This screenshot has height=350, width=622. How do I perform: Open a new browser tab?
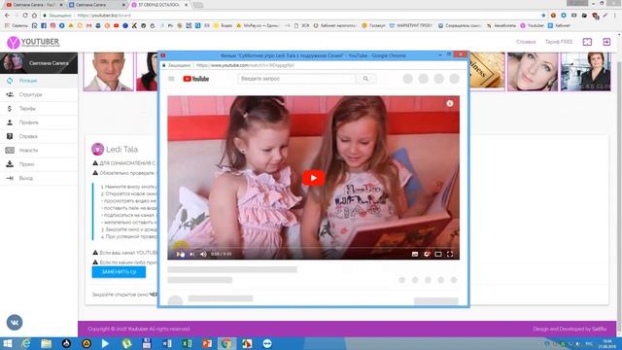(197, 5)
